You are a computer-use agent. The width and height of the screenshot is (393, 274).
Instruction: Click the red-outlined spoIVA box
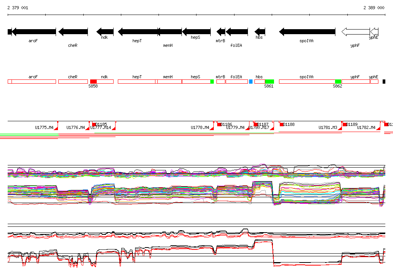tap(307, 81)
